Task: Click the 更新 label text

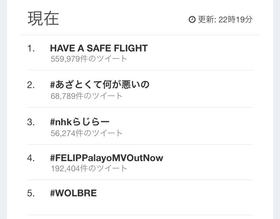Action: pyautogui.click(x=206, y=20)
